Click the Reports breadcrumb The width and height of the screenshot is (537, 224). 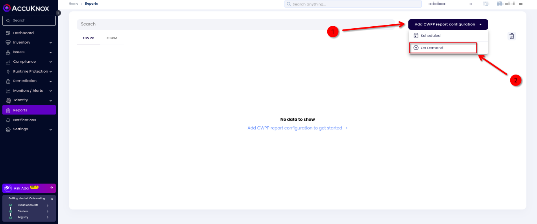pos(91,4)
